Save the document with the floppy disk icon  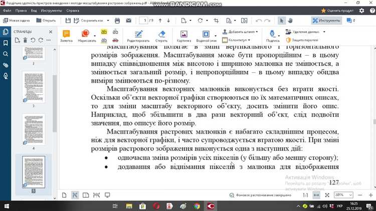point(68,21)
